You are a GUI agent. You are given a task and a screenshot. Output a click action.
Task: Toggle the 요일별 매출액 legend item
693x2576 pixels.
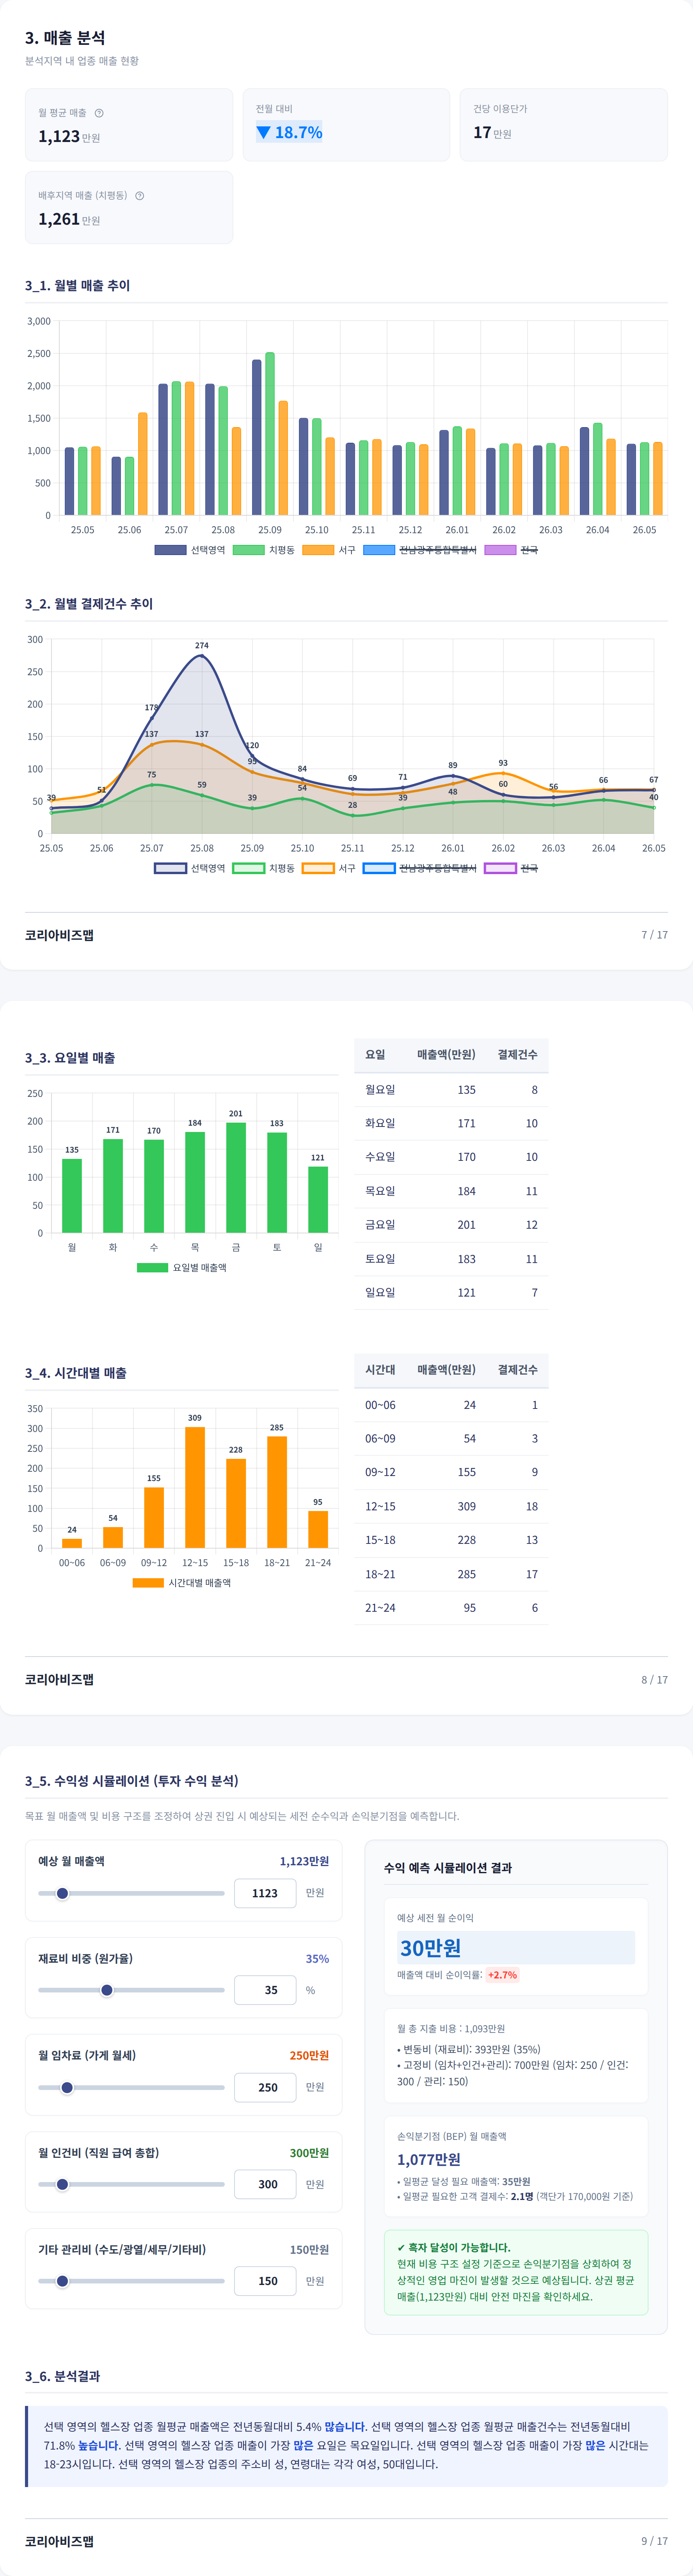click(182, 1267)
